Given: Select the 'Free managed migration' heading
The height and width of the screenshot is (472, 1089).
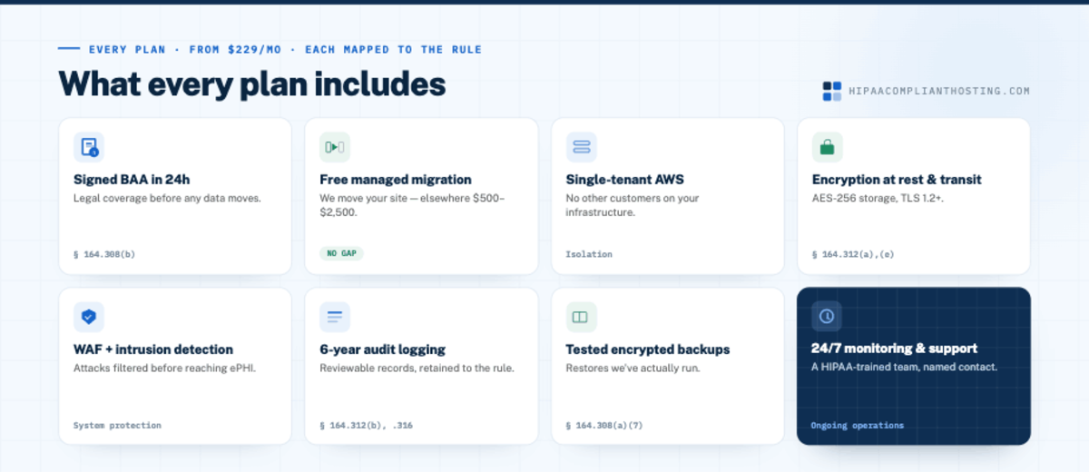Looking at the screenshot, I should (396, 180).
